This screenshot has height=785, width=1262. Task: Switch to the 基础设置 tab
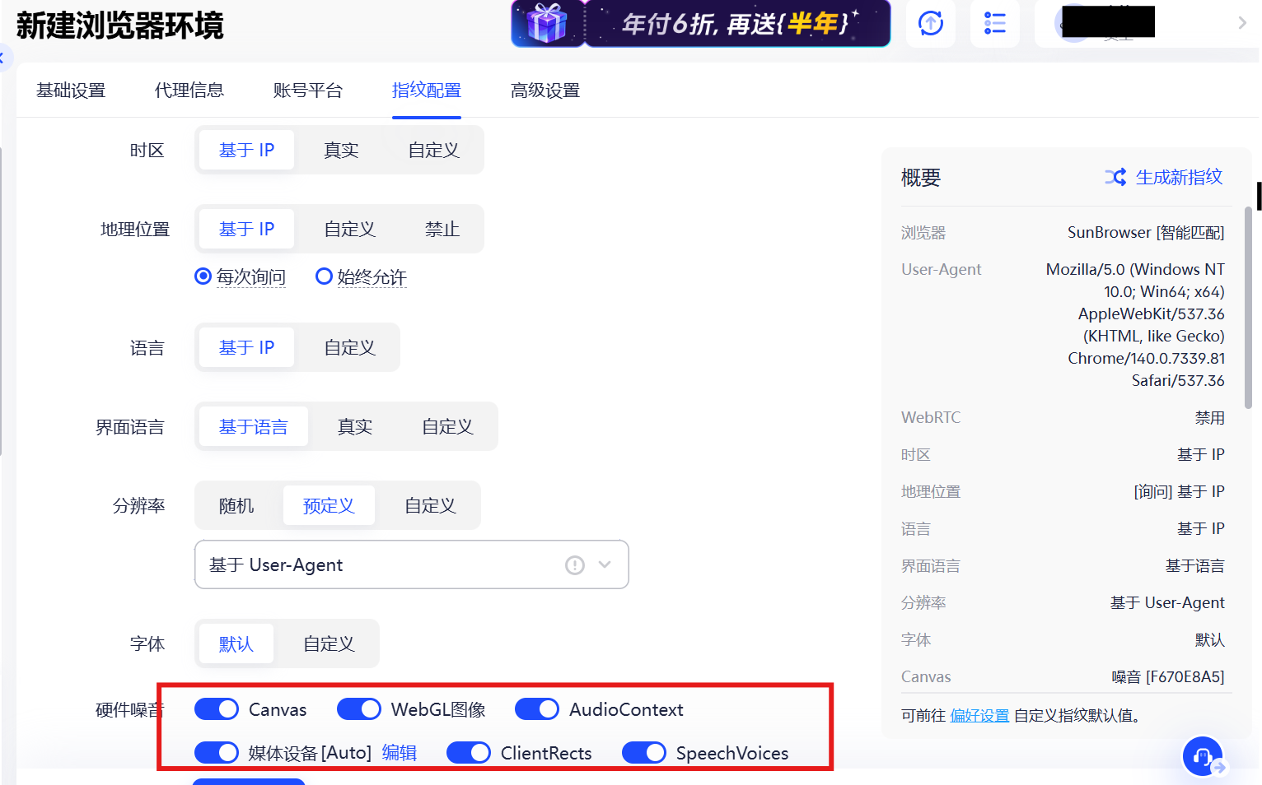click(71, 90)
